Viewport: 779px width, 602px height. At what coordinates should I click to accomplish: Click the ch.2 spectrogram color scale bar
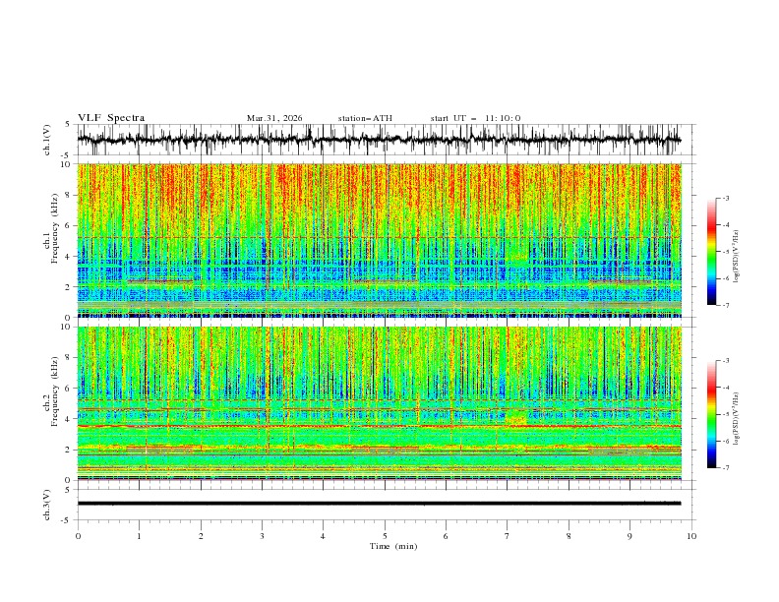(712, 414)
